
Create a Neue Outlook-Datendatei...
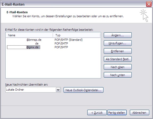pos(84,90)
